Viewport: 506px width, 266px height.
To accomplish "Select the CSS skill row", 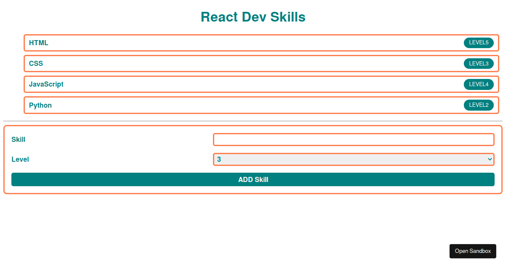I will pyautogui.click(x=253, y=63).
